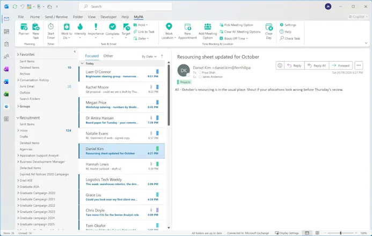The image size is (372, 236).
Task: Set Intensity with flame icon
Action: tap(80, 31)
